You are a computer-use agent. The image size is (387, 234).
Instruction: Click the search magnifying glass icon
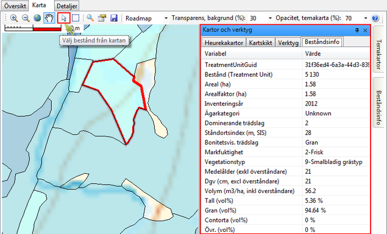point(90,18)
